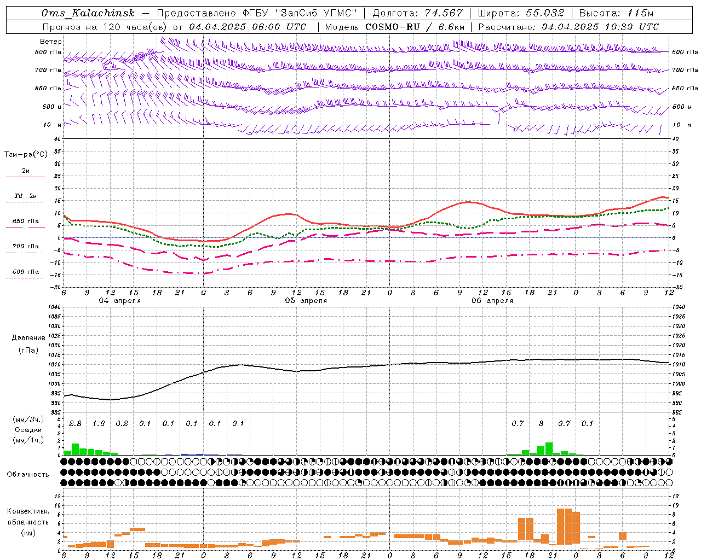Click the tallest green precipitation bar on 06 апреля
This screenshot has width=701, height=560.
549,448
